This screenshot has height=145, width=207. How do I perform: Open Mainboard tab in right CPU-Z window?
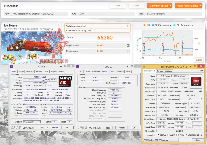coord(96,72)
